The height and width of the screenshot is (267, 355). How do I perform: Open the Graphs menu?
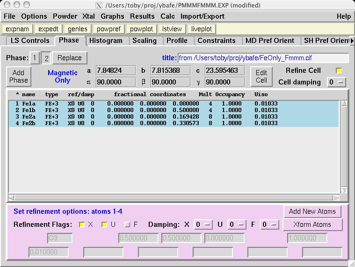[x=112, y=16]
